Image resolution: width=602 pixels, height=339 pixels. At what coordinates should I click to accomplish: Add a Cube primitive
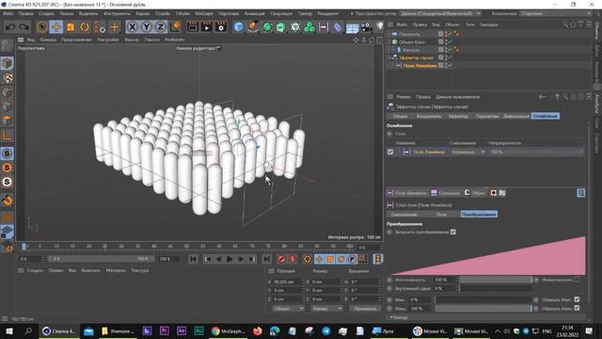pos(238,27)
